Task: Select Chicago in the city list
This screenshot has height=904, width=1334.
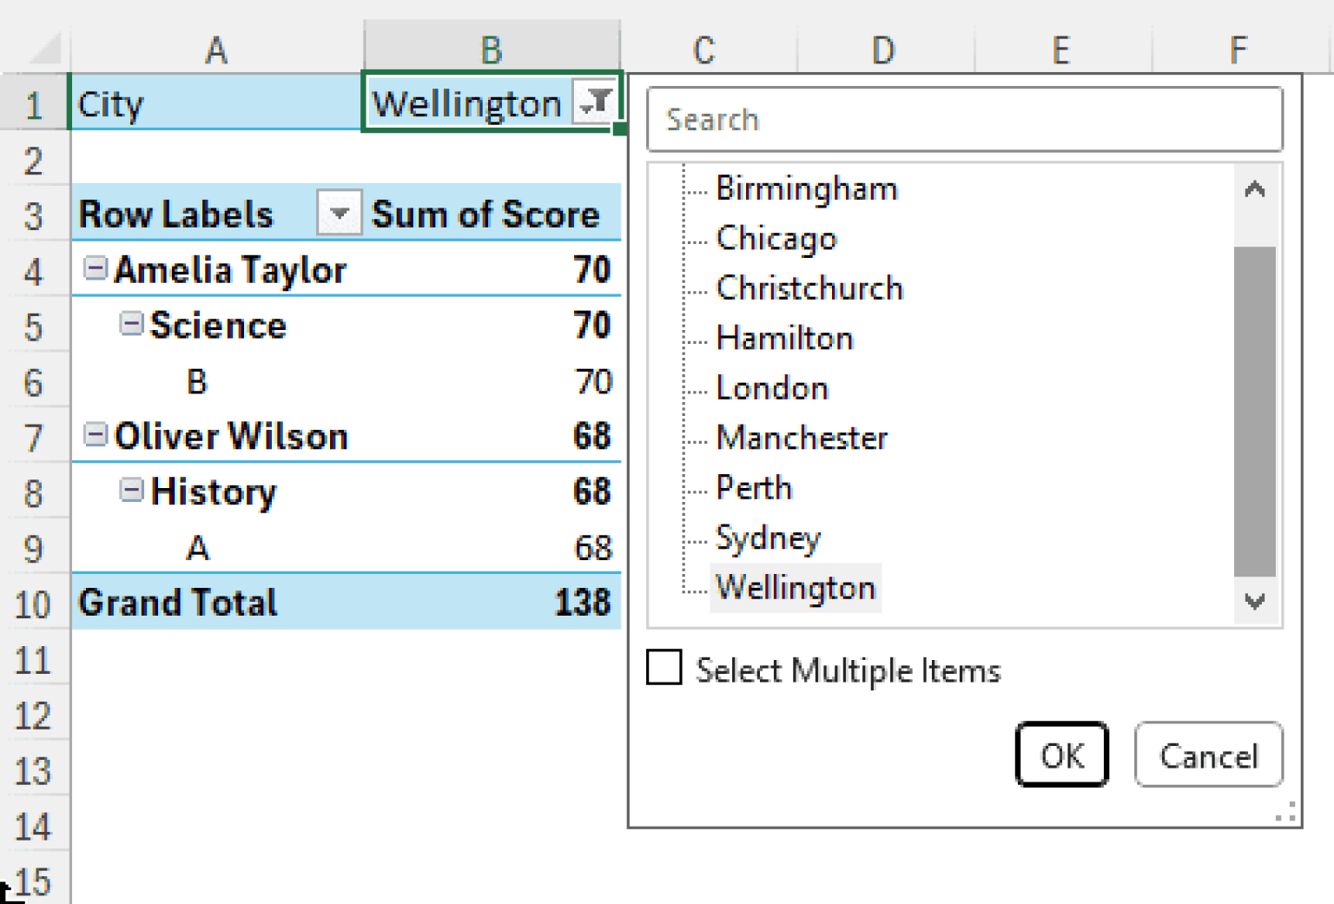Action: coord(776,238)
